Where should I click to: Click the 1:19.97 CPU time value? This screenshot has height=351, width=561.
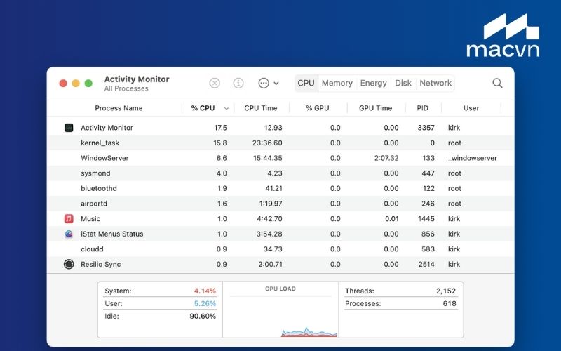tap(271, 204)
